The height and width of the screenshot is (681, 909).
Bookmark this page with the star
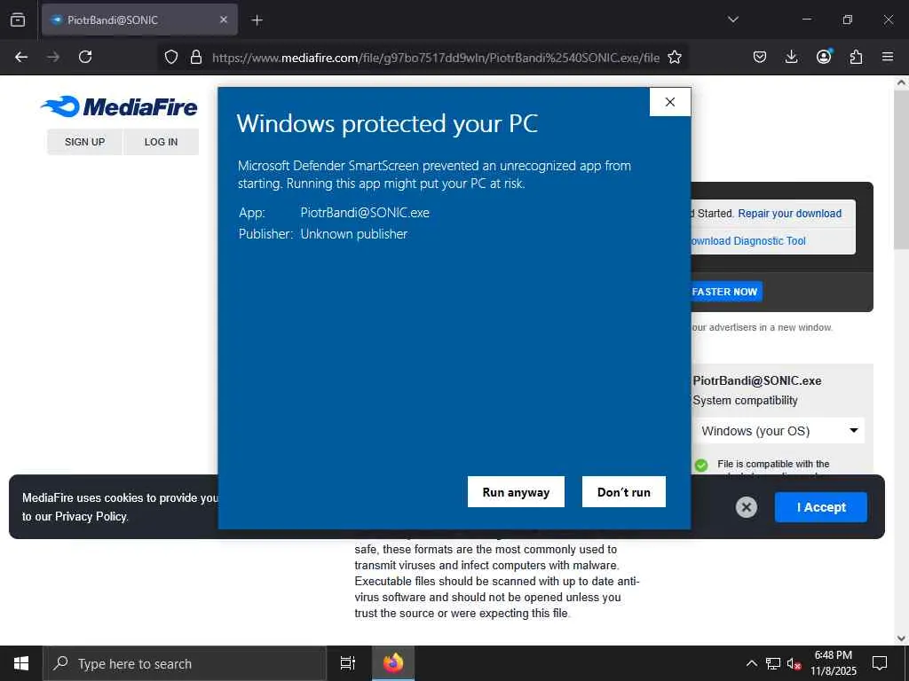pyautogui.click(x=675, y=57)
